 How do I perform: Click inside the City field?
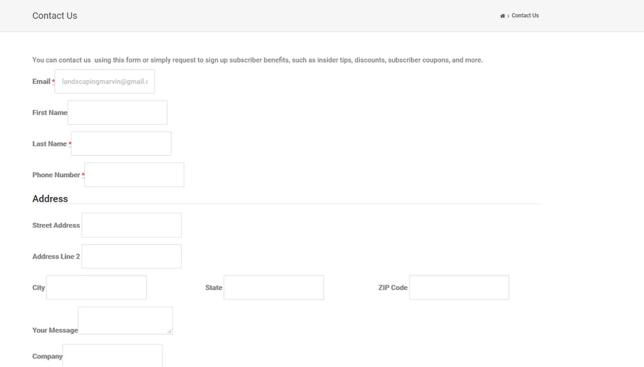[97, 288]
